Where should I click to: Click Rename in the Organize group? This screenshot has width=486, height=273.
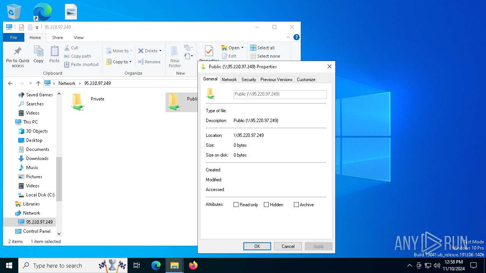[149, 62]
